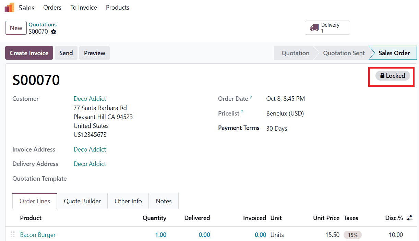Show Pricelist help question mark

click(242, 112)
